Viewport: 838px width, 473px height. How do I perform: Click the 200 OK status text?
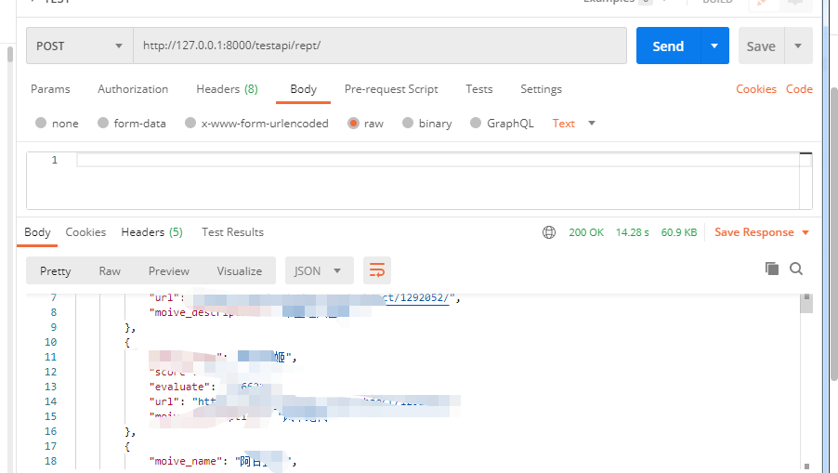(x=586, y=232)
